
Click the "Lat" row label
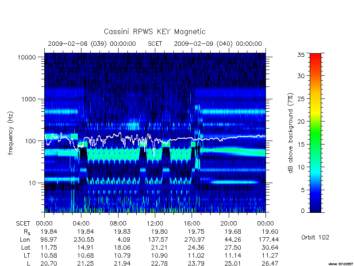pos(26,248)
